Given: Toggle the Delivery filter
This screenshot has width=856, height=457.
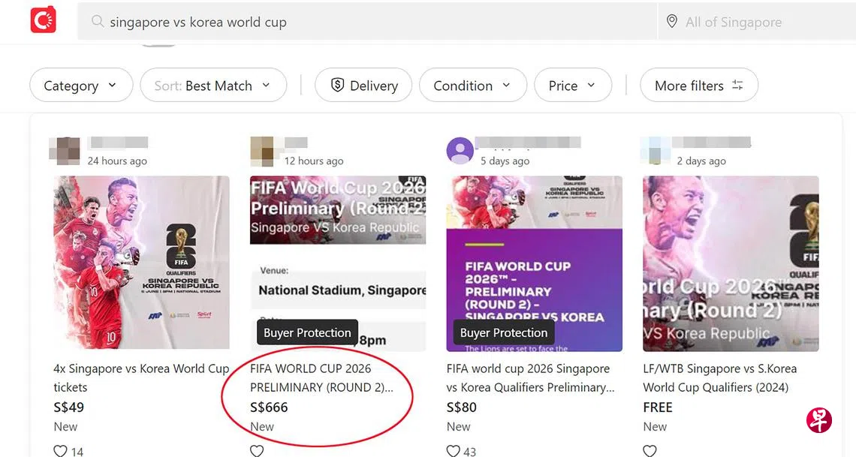Looking at the screenshot, I should pos(363,86).
